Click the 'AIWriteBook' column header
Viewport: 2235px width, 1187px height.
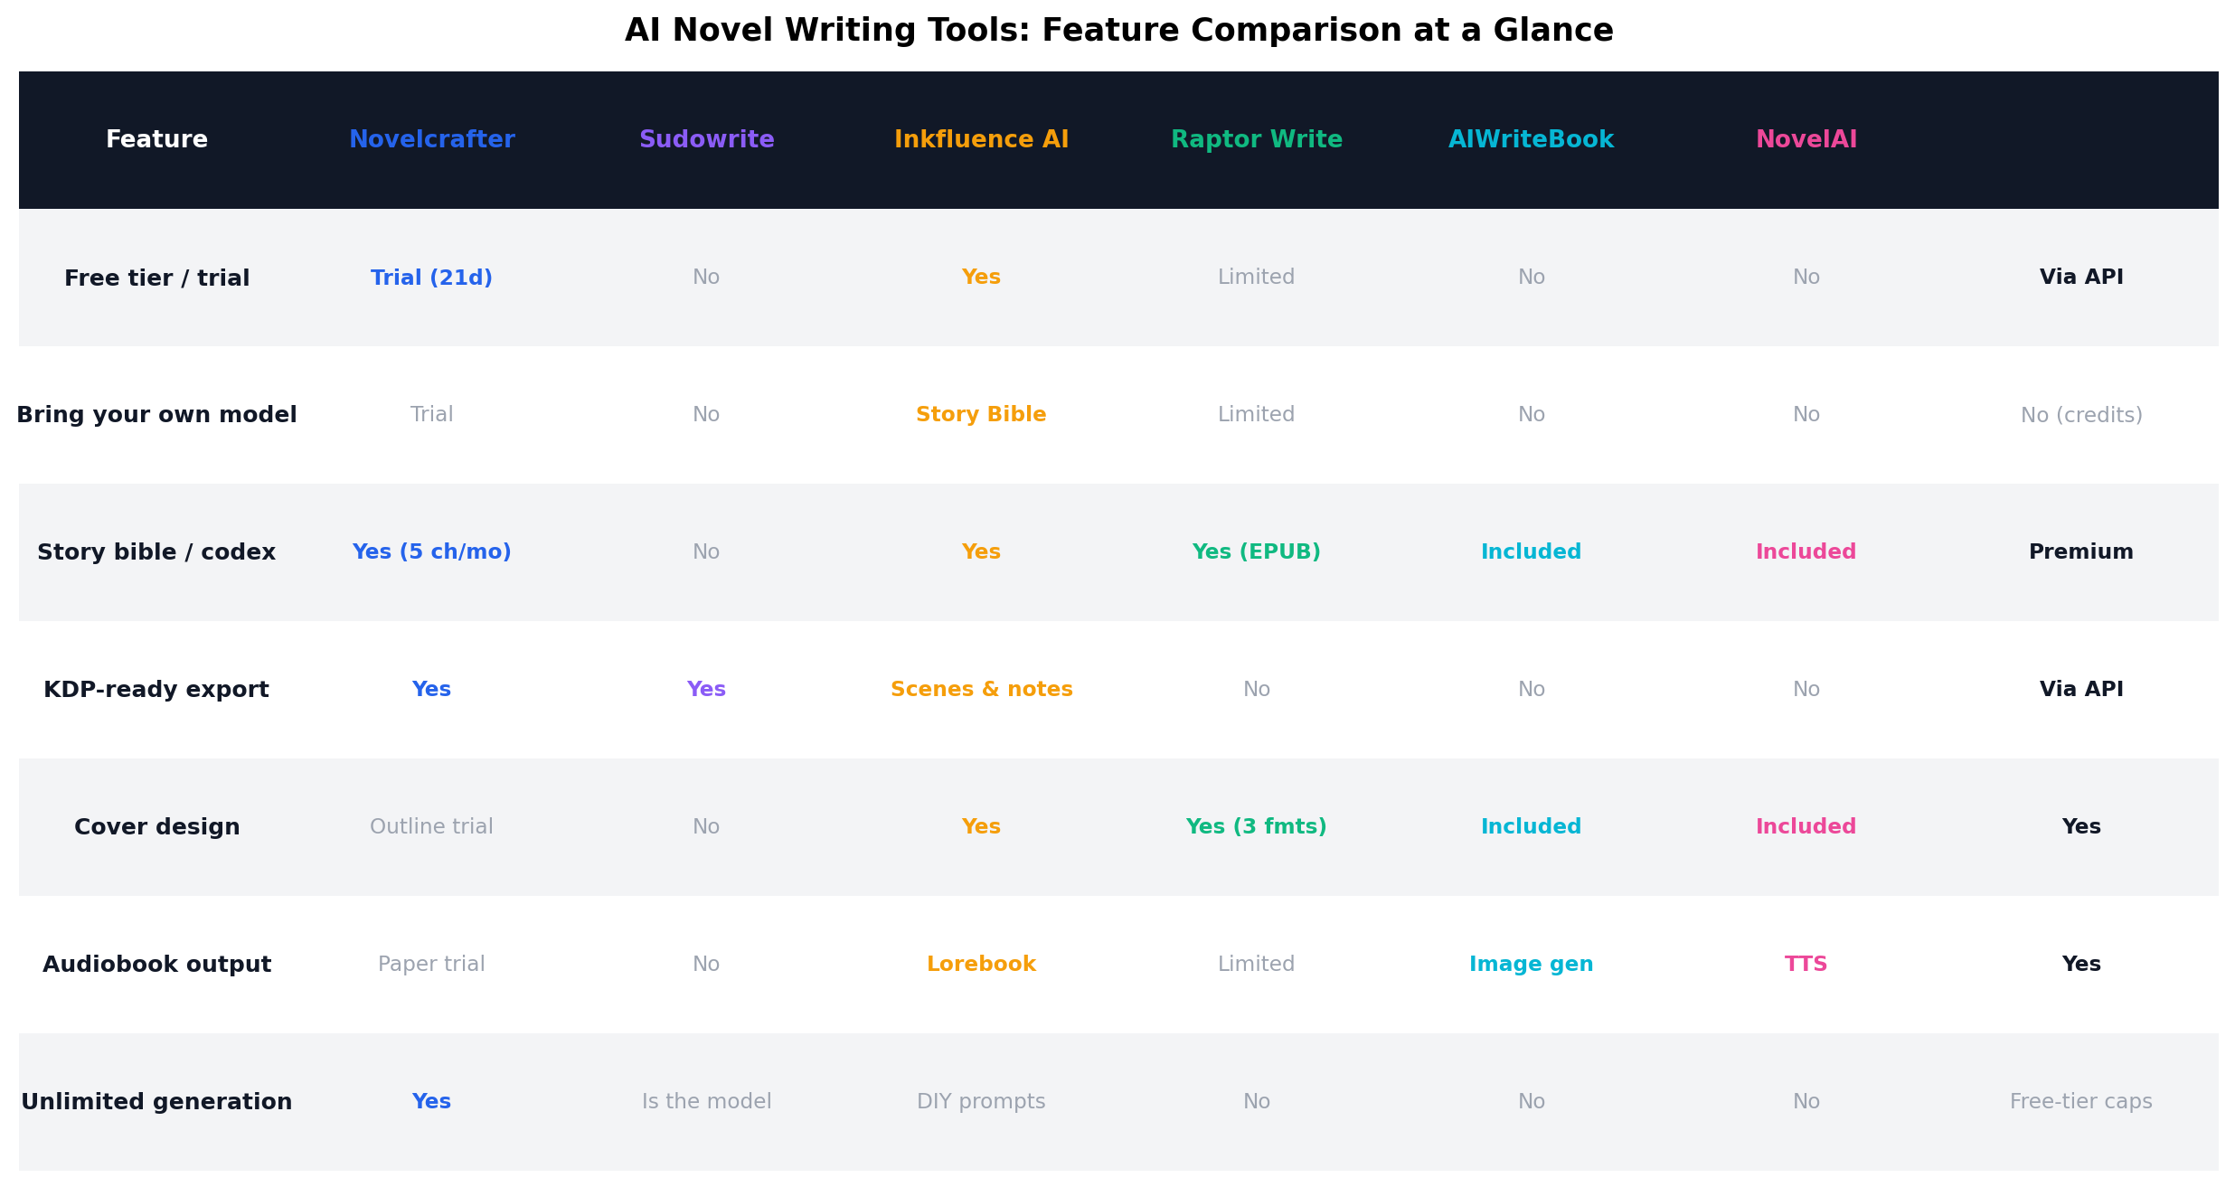pyautogui.click(x=1532, y=140)
